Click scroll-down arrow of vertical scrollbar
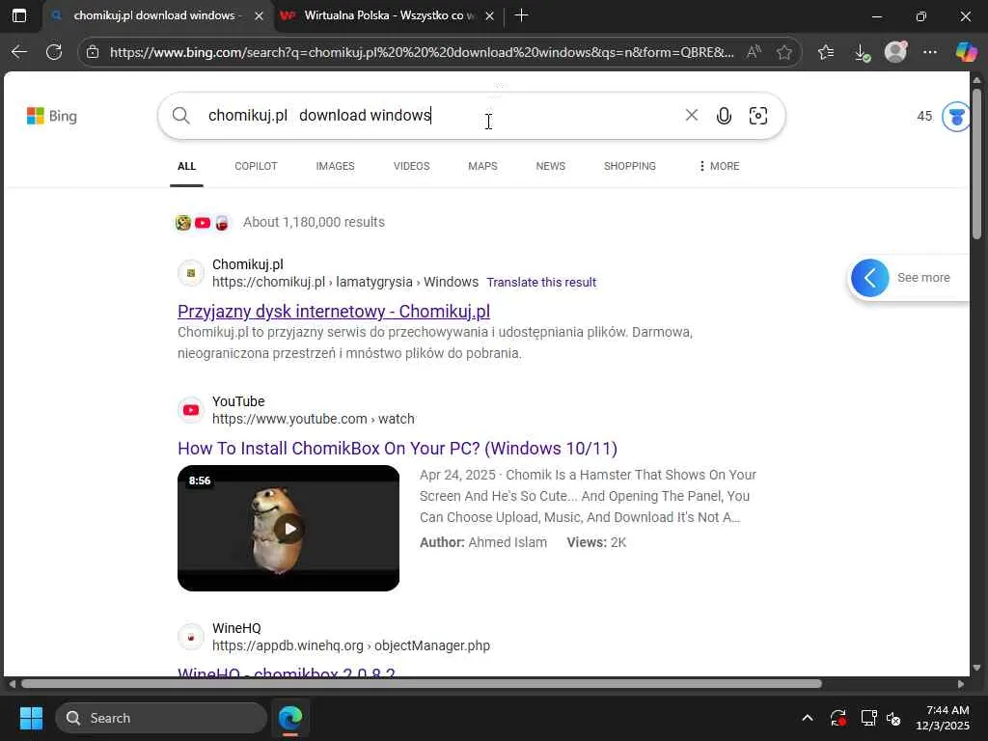The image size is (988, 741). (976, 668)
